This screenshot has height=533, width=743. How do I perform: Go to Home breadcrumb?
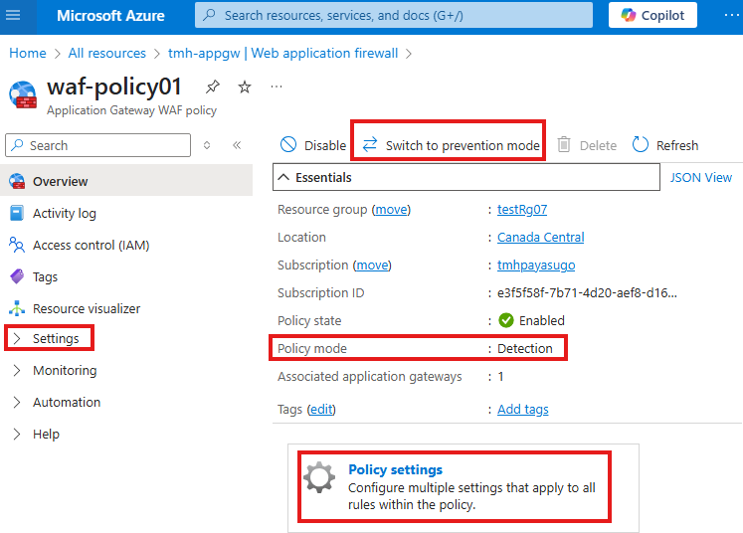pos(28,53)
